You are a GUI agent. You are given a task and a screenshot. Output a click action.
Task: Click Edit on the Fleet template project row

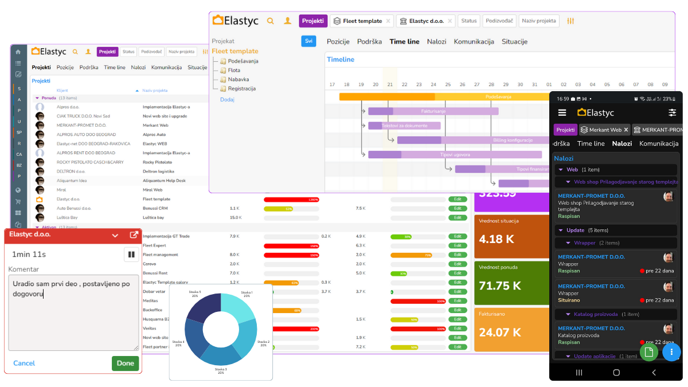[x=458, y=199]
